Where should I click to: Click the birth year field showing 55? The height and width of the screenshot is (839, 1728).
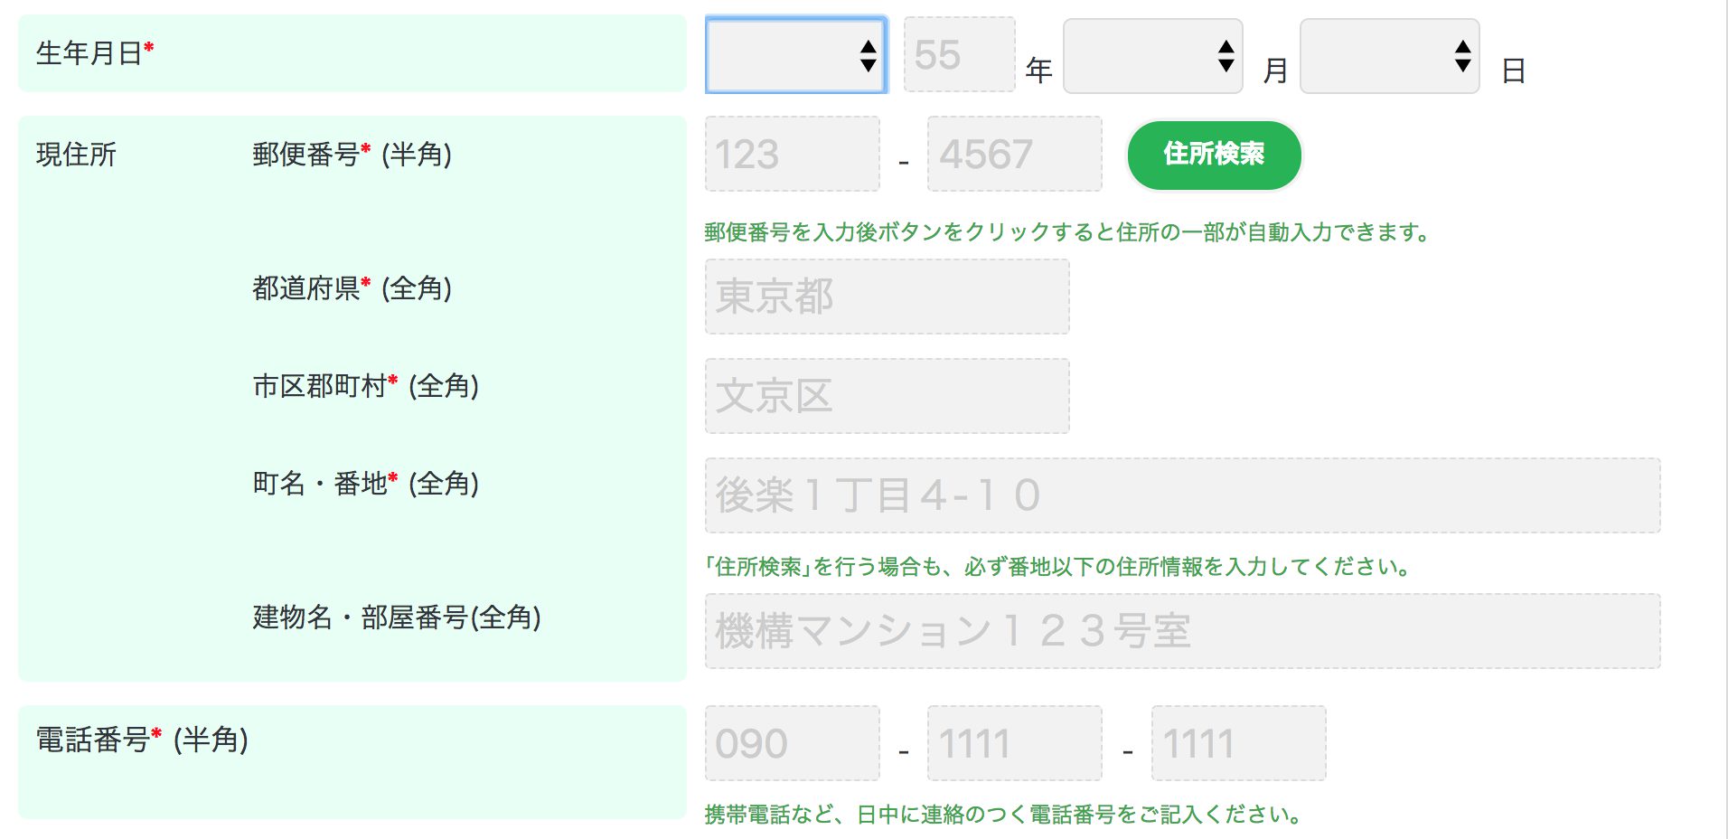(x=959, y=55)
